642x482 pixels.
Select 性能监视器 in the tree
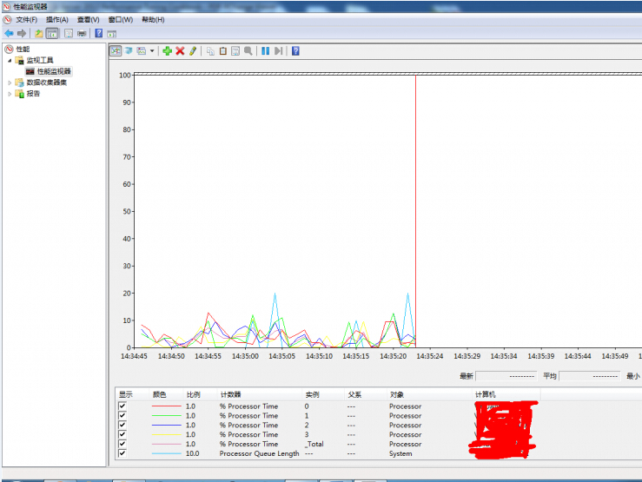pos(54,71)
